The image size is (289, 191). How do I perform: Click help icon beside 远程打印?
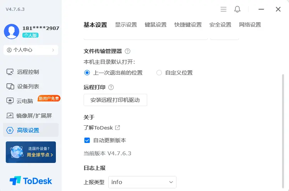coord(111,87)
